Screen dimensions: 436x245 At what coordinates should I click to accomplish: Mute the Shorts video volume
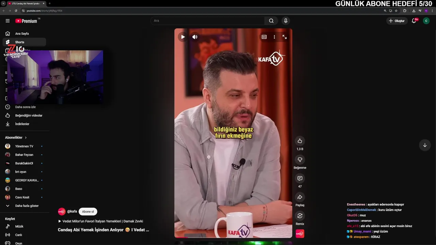pyautogui.click(x=195, y=37)
